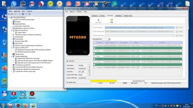
Task: Collapse the Другие устройства node
Action: click(x=12, y=30)
